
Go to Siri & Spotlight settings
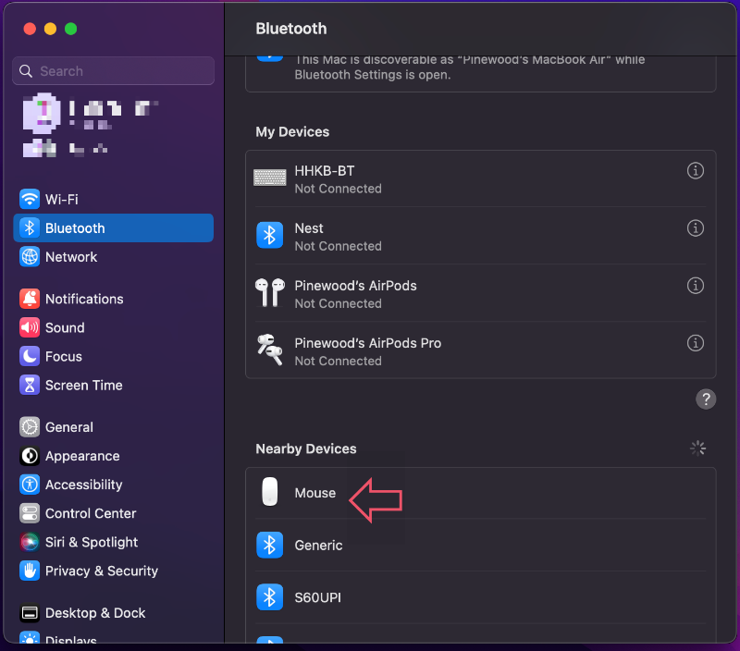(113, 542)
